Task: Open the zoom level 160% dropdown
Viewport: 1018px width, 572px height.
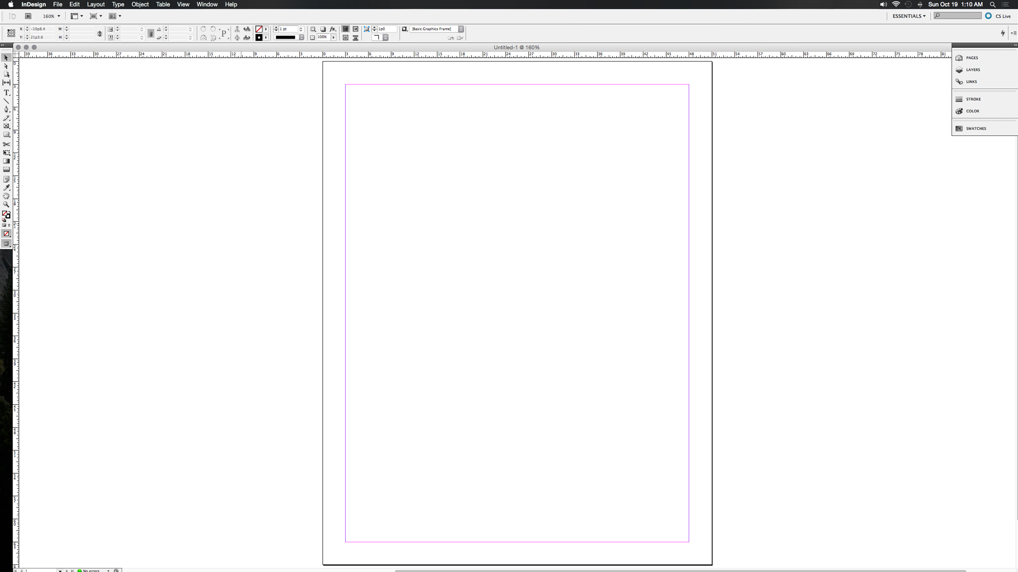Action: coord(59,16)
